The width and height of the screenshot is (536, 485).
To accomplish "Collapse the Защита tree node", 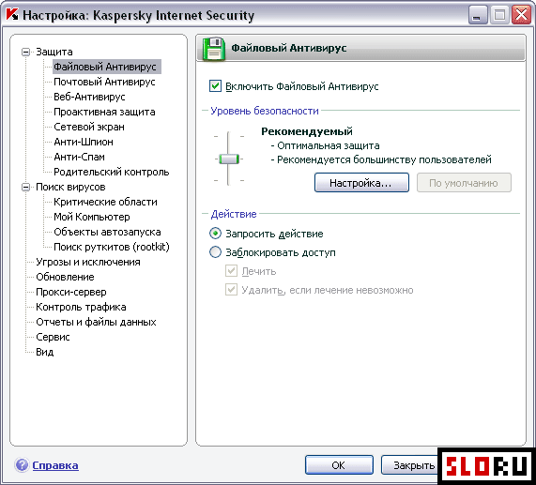I will pos(25,52).
